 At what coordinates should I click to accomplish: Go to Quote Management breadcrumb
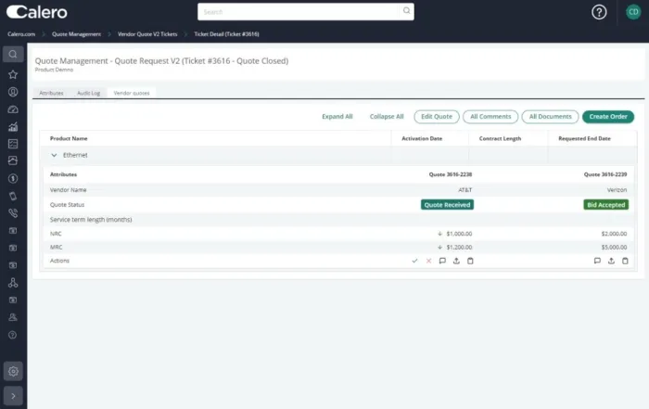click(x=76, y=34)
